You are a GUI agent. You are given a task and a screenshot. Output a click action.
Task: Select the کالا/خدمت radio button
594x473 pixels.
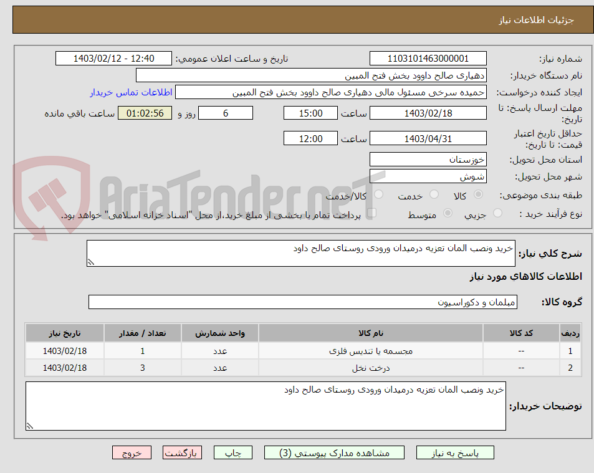click(378, 194)
